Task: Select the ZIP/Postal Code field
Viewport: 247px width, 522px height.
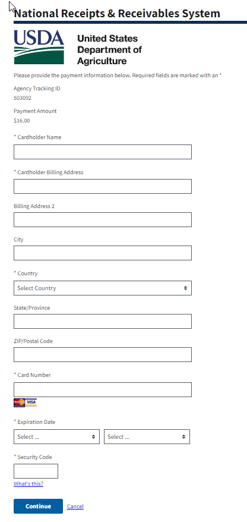Action: coord(103,354)
